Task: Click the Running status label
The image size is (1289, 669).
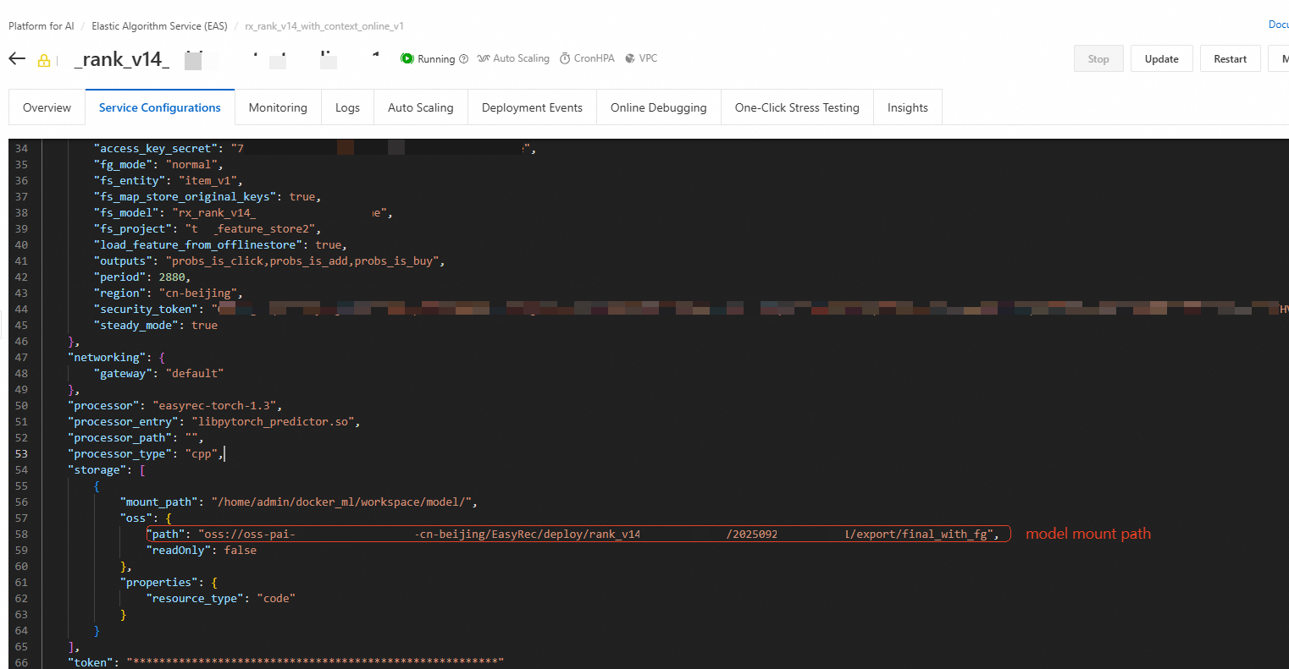Action: 436,59
